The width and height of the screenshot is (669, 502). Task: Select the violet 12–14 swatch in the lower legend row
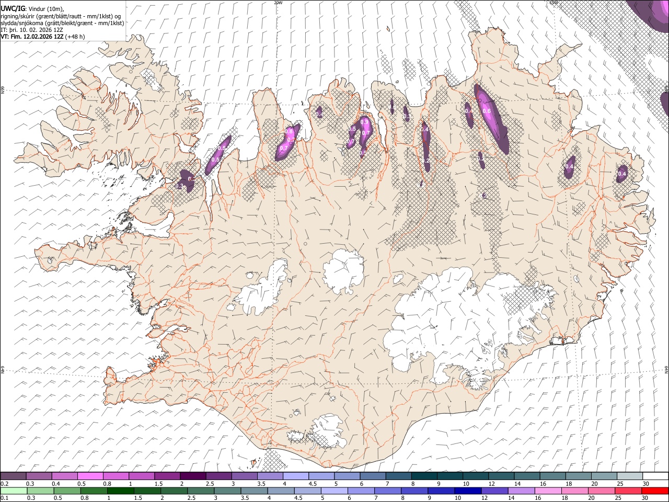(494, 490)
